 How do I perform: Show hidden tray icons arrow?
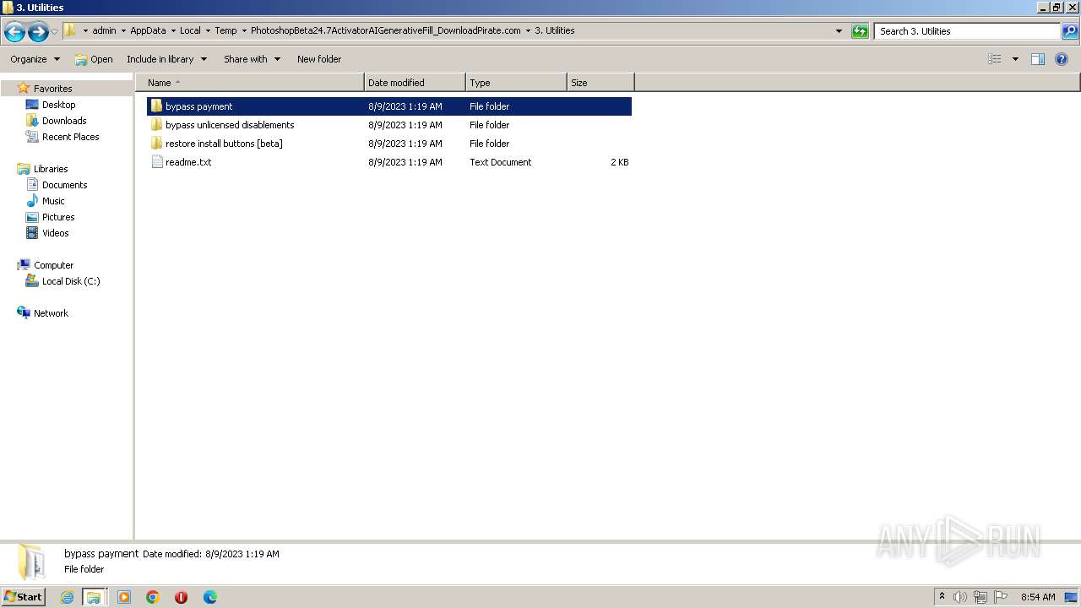pyautogui.click(x=942, y=597)
